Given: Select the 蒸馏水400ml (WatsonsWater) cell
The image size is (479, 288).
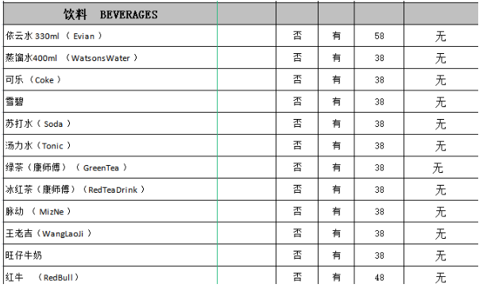Looking at the screenshot, I should [110, 58].
